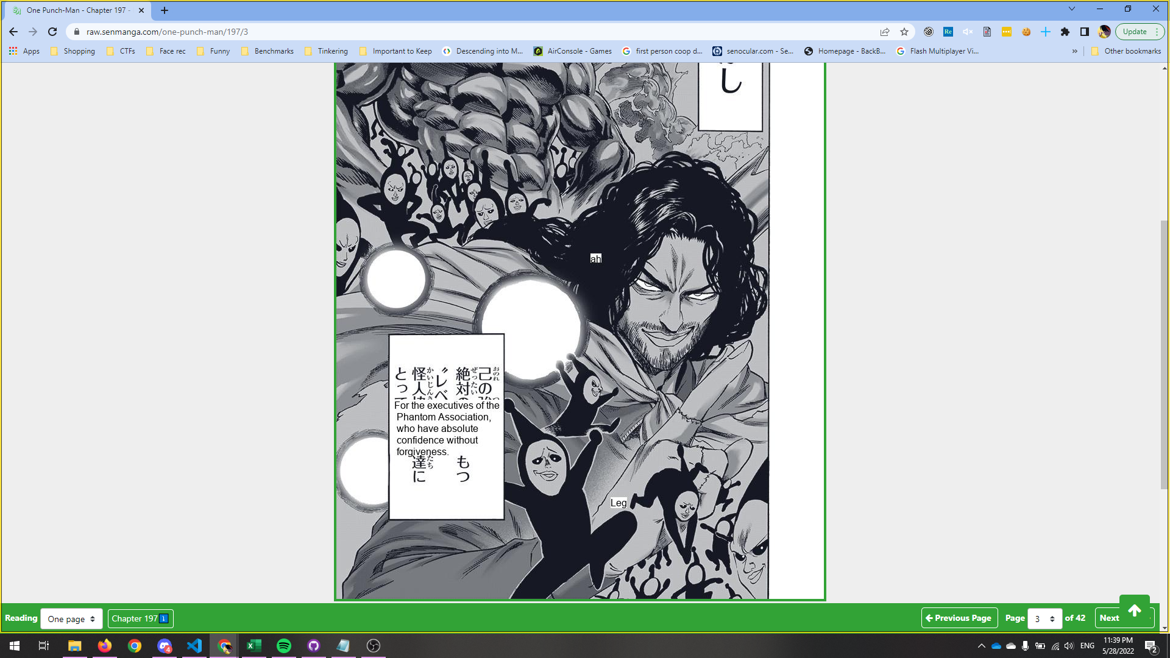
Task: Click the address bar URL field
Action: tap(427, 32)
